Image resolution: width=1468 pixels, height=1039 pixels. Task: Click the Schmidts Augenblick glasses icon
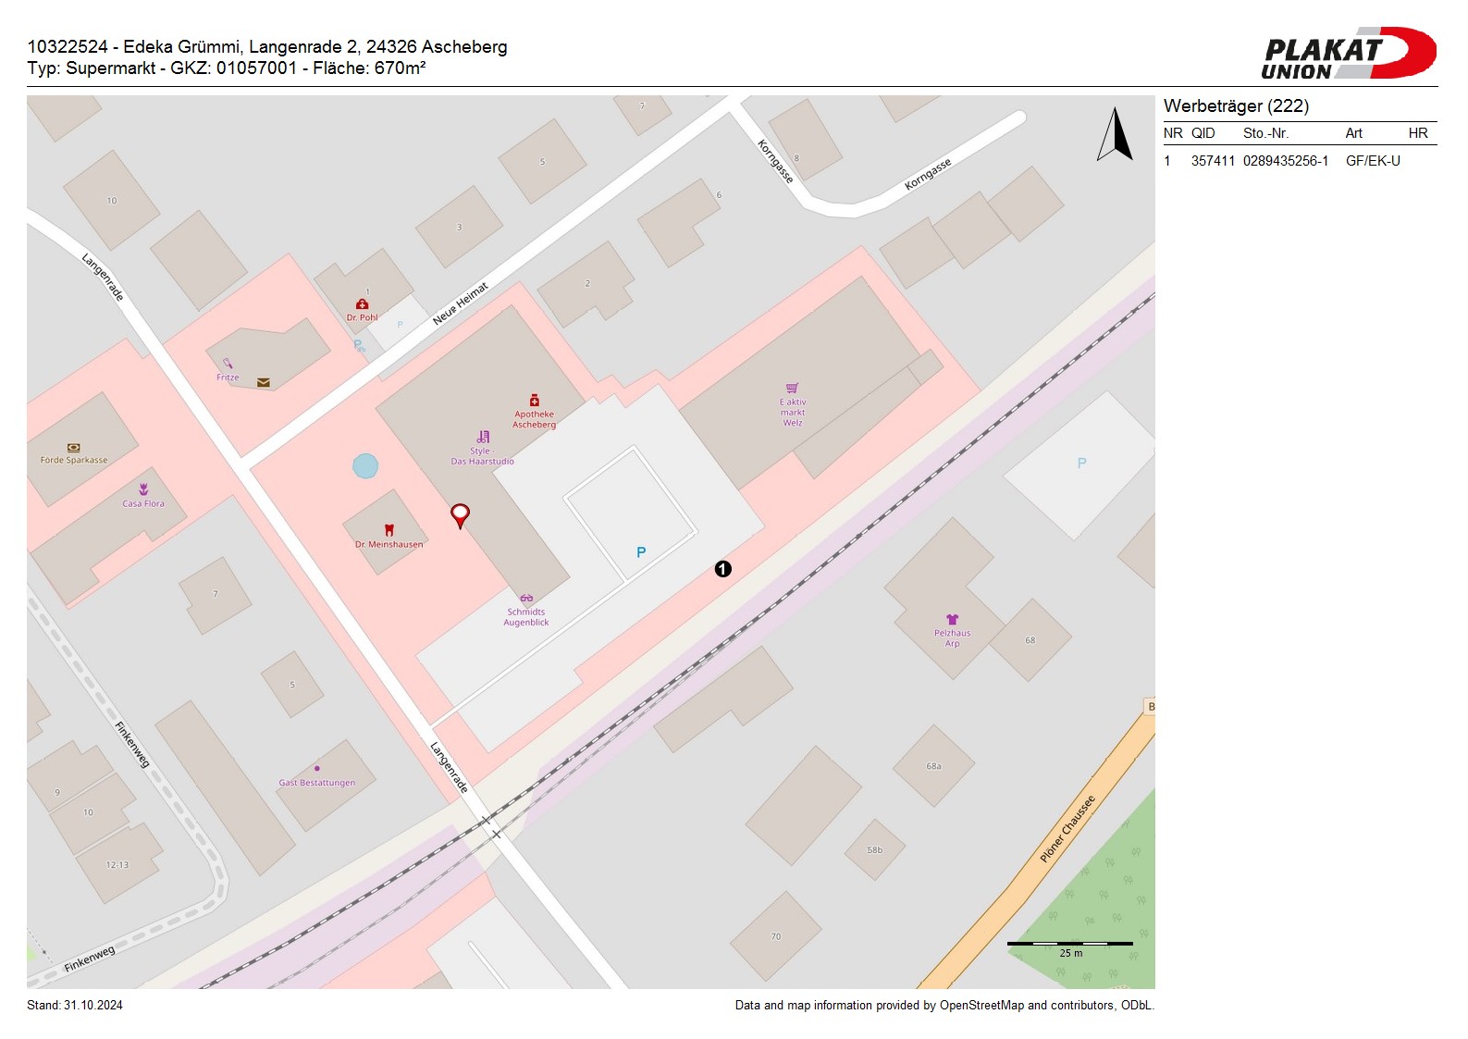click(526, 599)
